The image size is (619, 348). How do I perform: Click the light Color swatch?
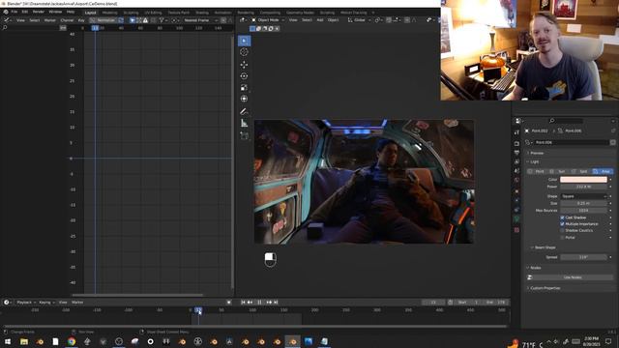(x=583, y=180)
